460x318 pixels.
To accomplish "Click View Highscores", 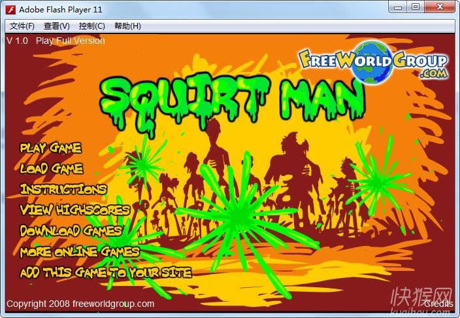I will pyautogui.click(x=75, y=210).
